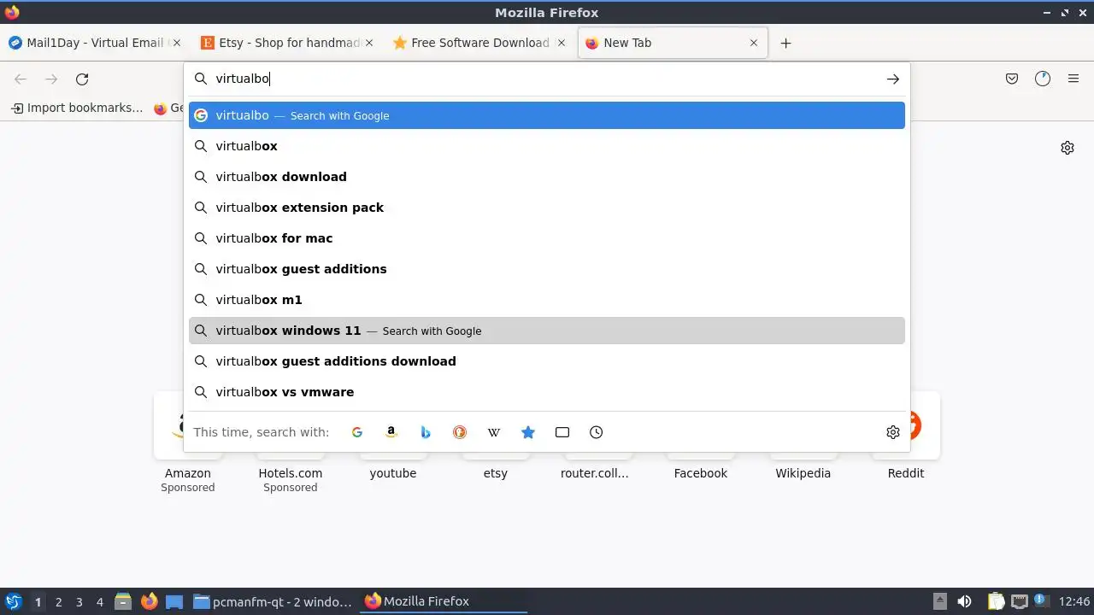The height and width of the screenshot is (615, 1094).
Task: Click the address bar containing virtualbo
Action: tap(547, 79)
